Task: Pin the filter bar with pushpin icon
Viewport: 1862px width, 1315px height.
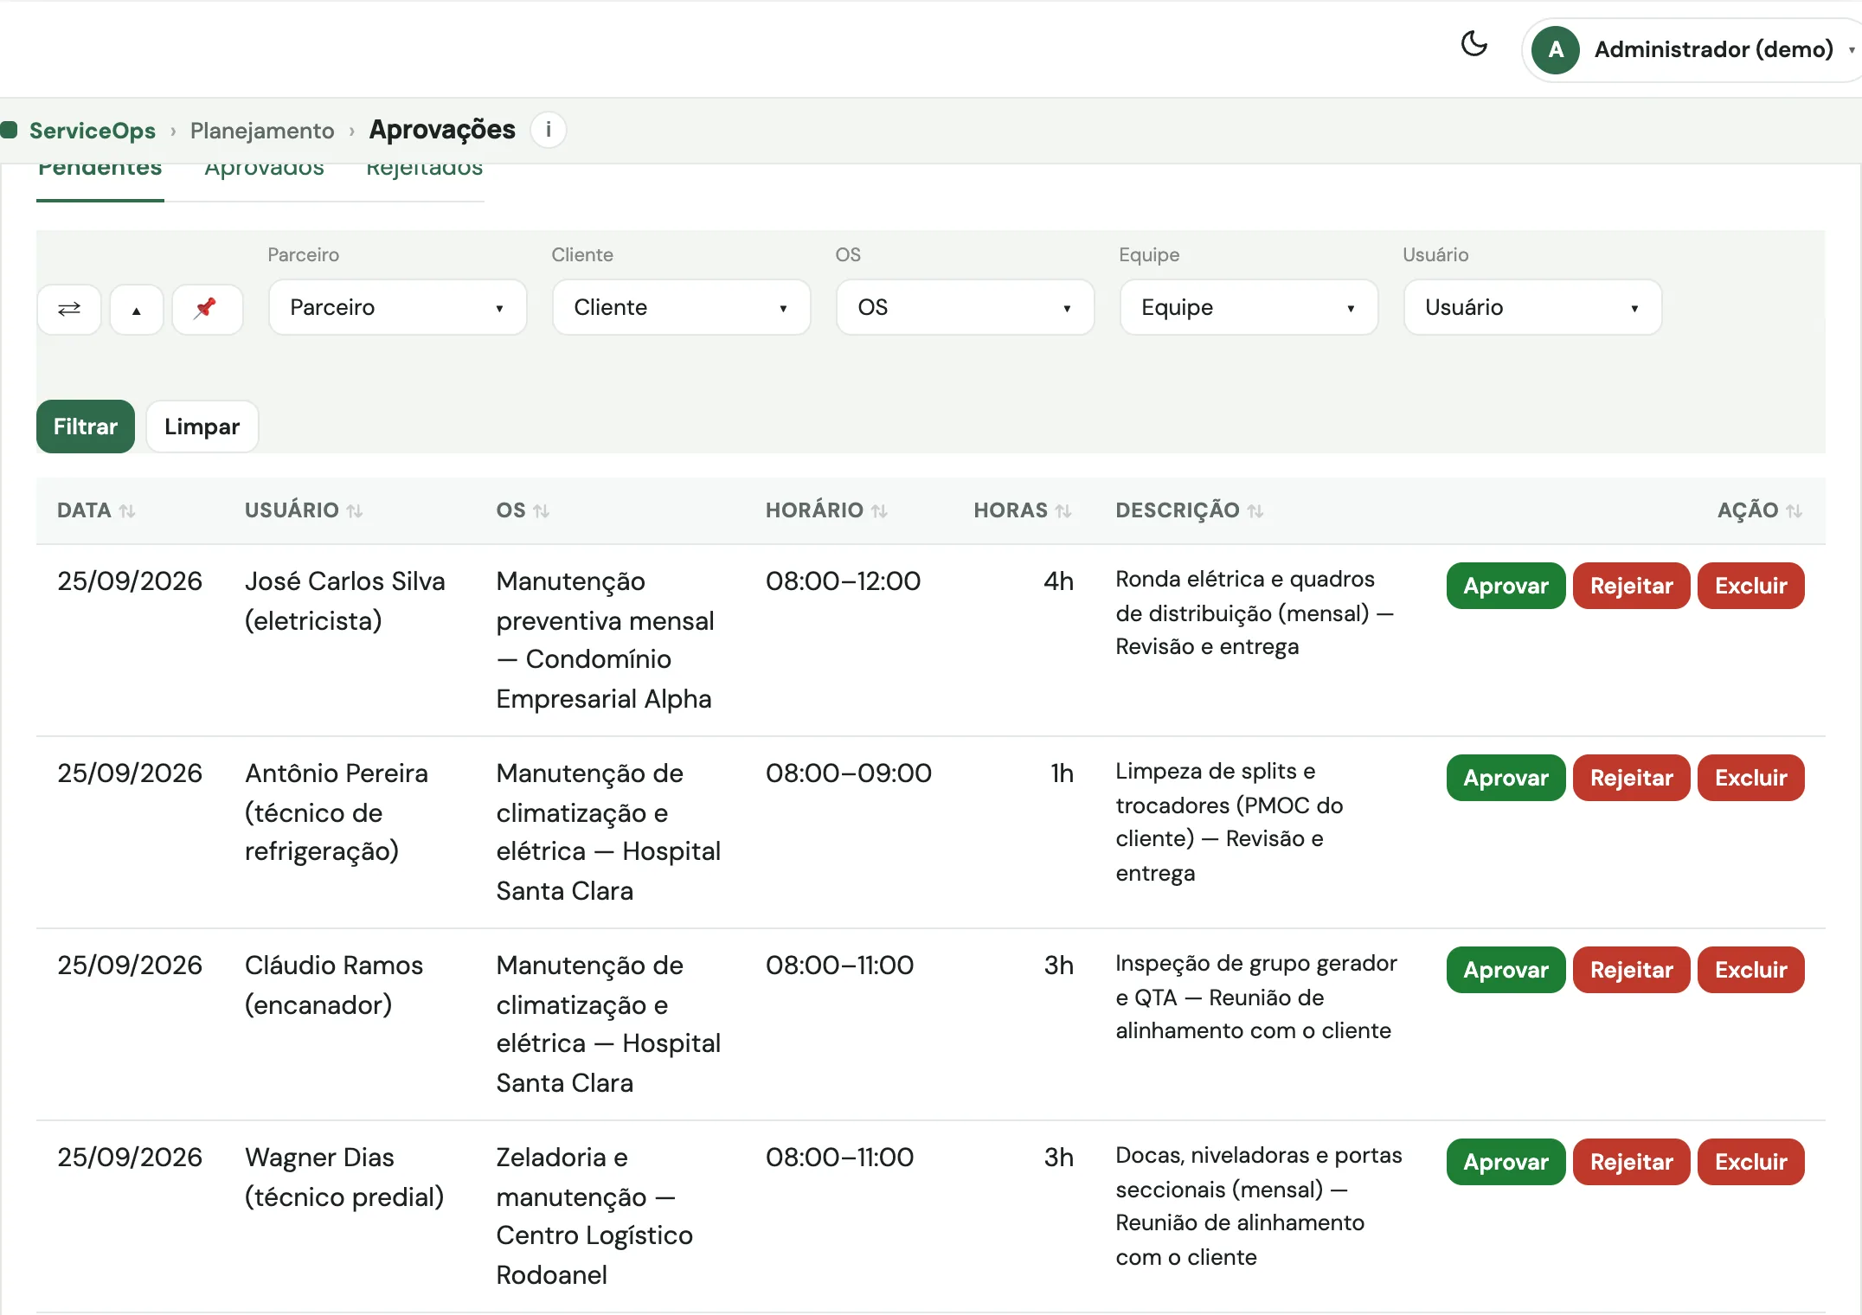Action: pos(206,309)
